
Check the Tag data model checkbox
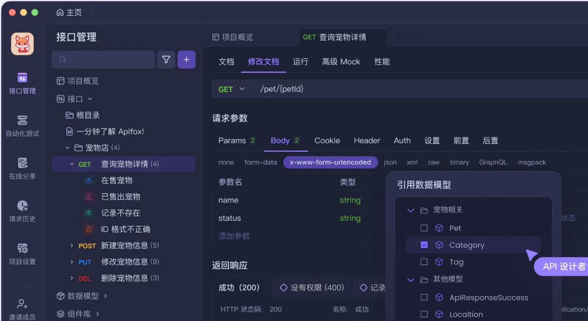click(x=424, y=262)
